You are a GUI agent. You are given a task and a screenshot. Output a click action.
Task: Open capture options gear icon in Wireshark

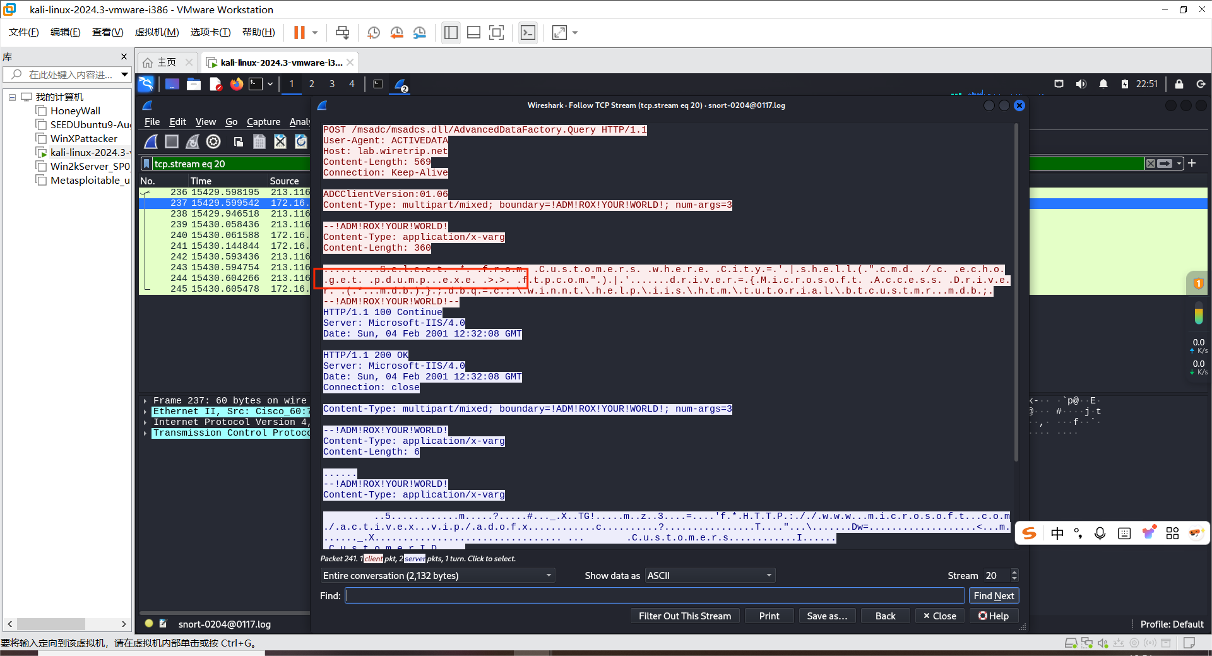(213, 141)
